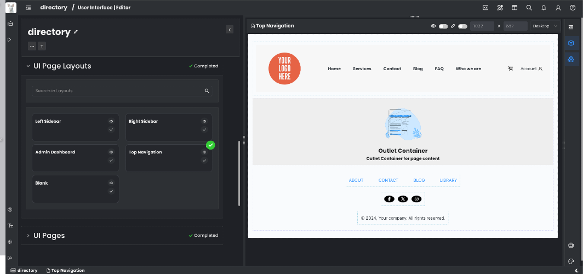This screenshot has width=583, height=274.
Task: Open the notifications bell
Action: (x=544, y=8)
